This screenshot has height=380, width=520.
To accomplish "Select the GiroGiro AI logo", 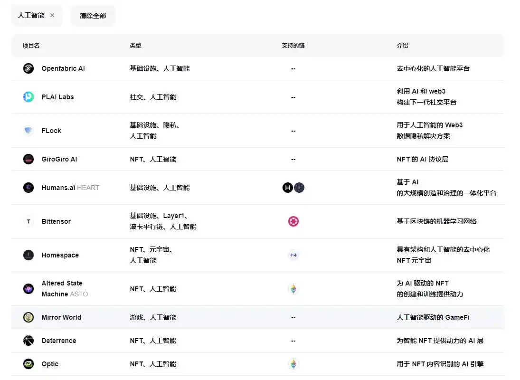I will [x=28, y=159].
